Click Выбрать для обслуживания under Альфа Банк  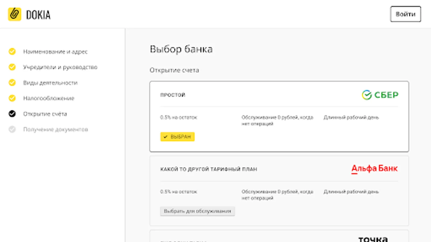tap(197, 211)
